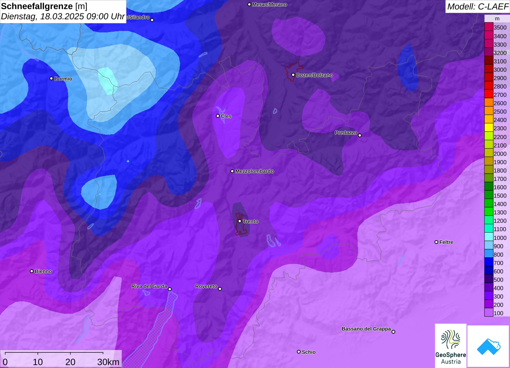Click the Riva del Garda marker

[x=170, y=289]
